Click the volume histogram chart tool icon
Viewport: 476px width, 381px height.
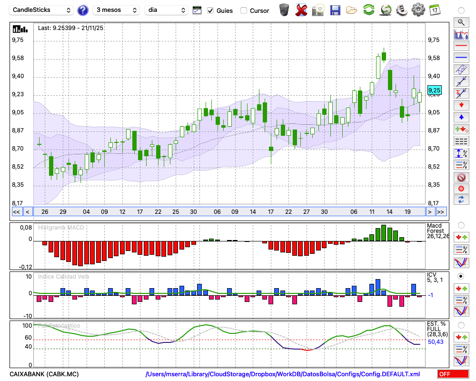tap(461, 34)
